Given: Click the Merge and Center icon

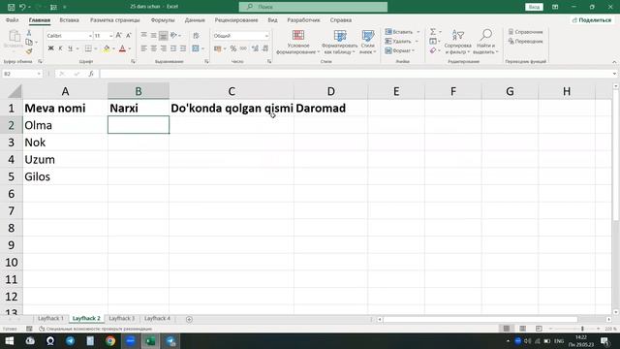Looking at the screenshot, I should tap(196, 48).
